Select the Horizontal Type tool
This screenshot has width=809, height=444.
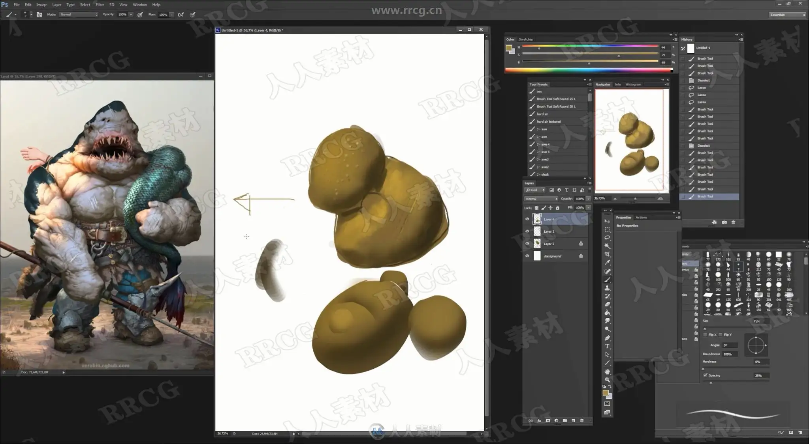pyautogui.click(x=607, y=346)
